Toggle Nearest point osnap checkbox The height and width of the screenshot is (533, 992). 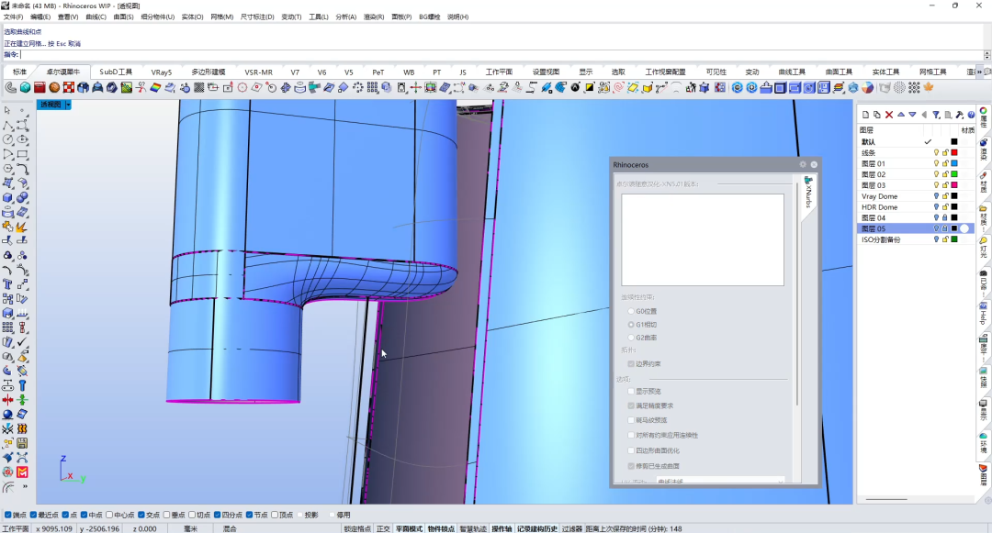(x=32, y=516)
